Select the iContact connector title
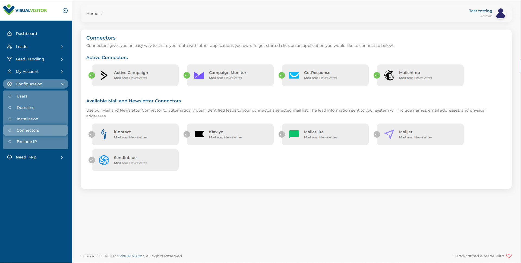Screen dimensions: 521x263 click(122, 132)
